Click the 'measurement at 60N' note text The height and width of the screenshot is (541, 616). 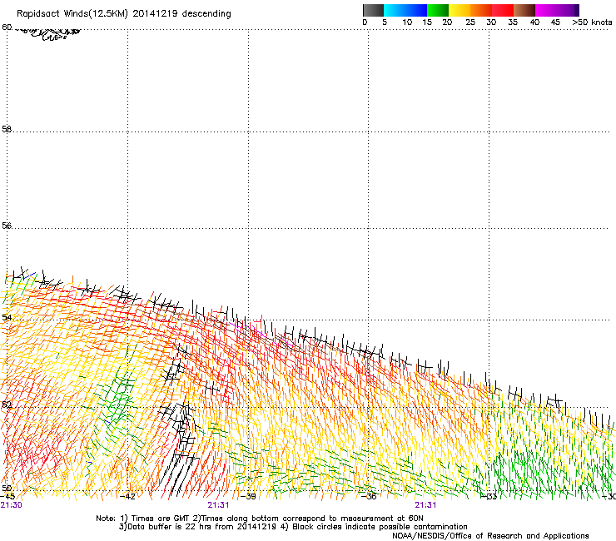(x=380, y=519)
